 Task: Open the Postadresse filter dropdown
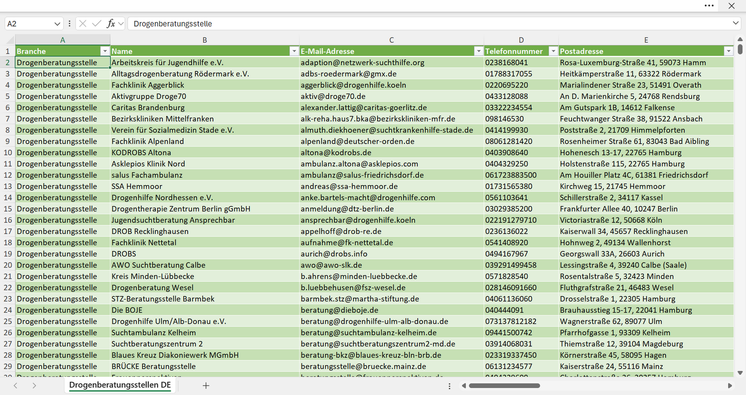point(728,51)
